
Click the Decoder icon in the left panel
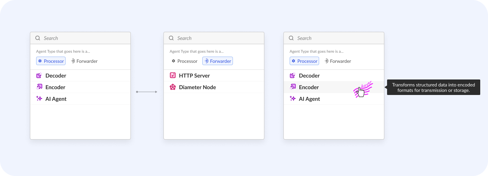(x=39, y=76)
